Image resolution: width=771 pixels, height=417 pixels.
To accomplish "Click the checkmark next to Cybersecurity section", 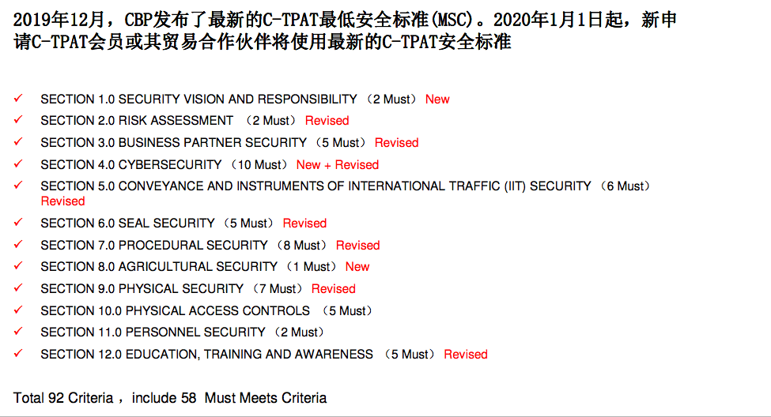I will (x=18, y=164).
